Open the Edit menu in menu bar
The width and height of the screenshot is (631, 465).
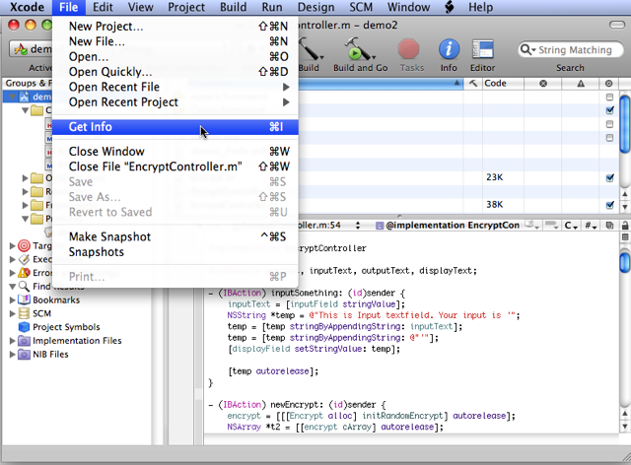point(103,7)
